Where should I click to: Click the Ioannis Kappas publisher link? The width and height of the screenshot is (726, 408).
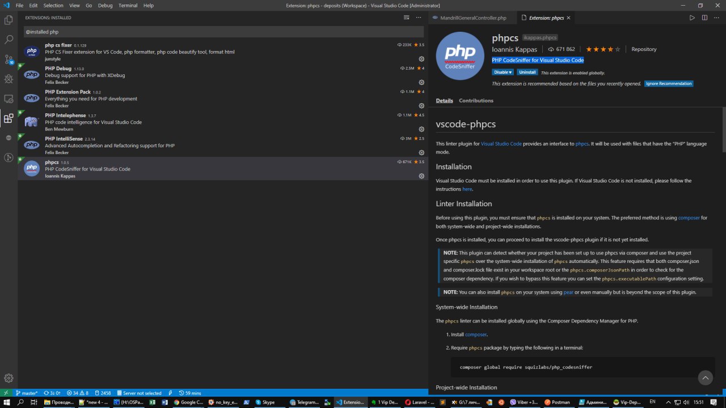point(514,49)
